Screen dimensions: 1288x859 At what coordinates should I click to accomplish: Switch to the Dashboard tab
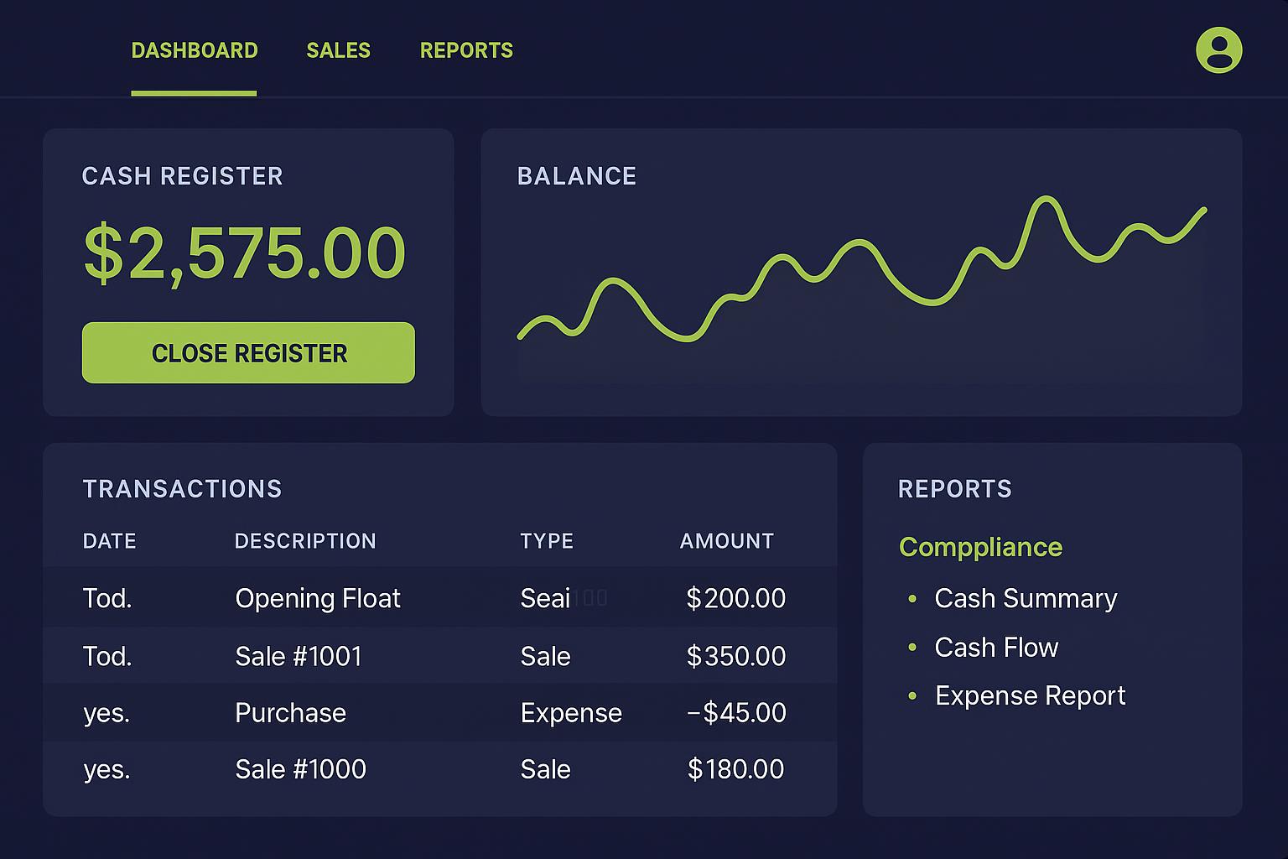click(x=195, y=50)
